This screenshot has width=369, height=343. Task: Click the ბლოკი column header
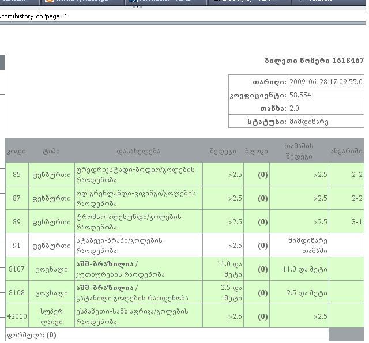pos(256,151)
